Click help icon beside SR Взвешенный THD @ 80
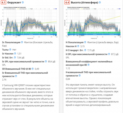The height and width of the screenshot is (113, 123). coord(33,69)
